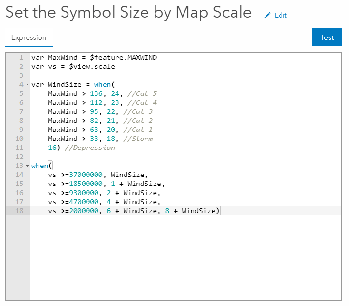Click line number 1 in the gutter
The image size is (349, 306).
[x=21, y=58]
